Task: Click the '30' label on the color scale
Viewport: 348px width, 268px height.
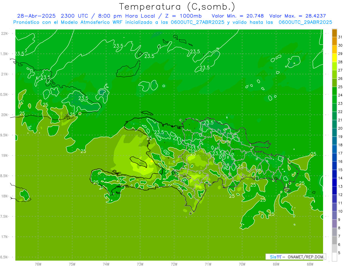Action: click(340, 45)
